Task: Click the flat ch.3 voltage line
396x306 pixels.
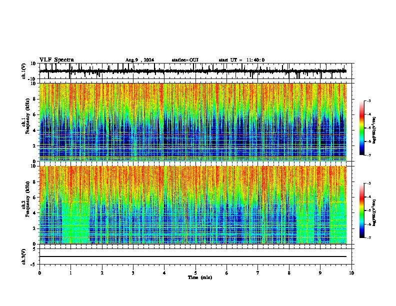Action: pos(193,256)
